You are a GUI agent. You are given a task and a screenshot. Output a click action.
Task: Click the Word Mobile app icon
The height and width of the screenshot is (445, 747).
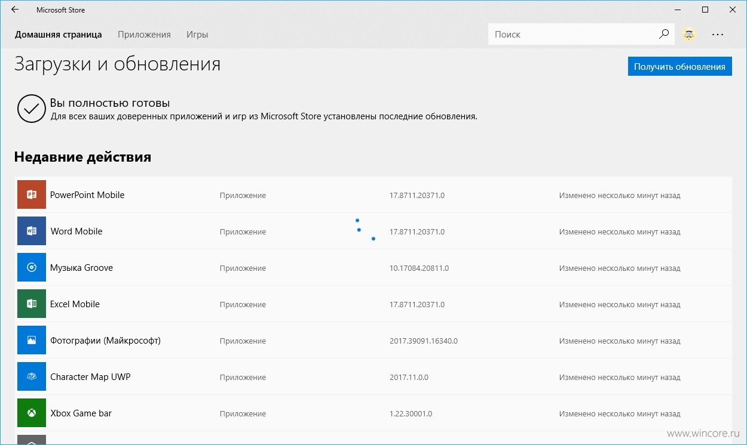tap(32, 231)
